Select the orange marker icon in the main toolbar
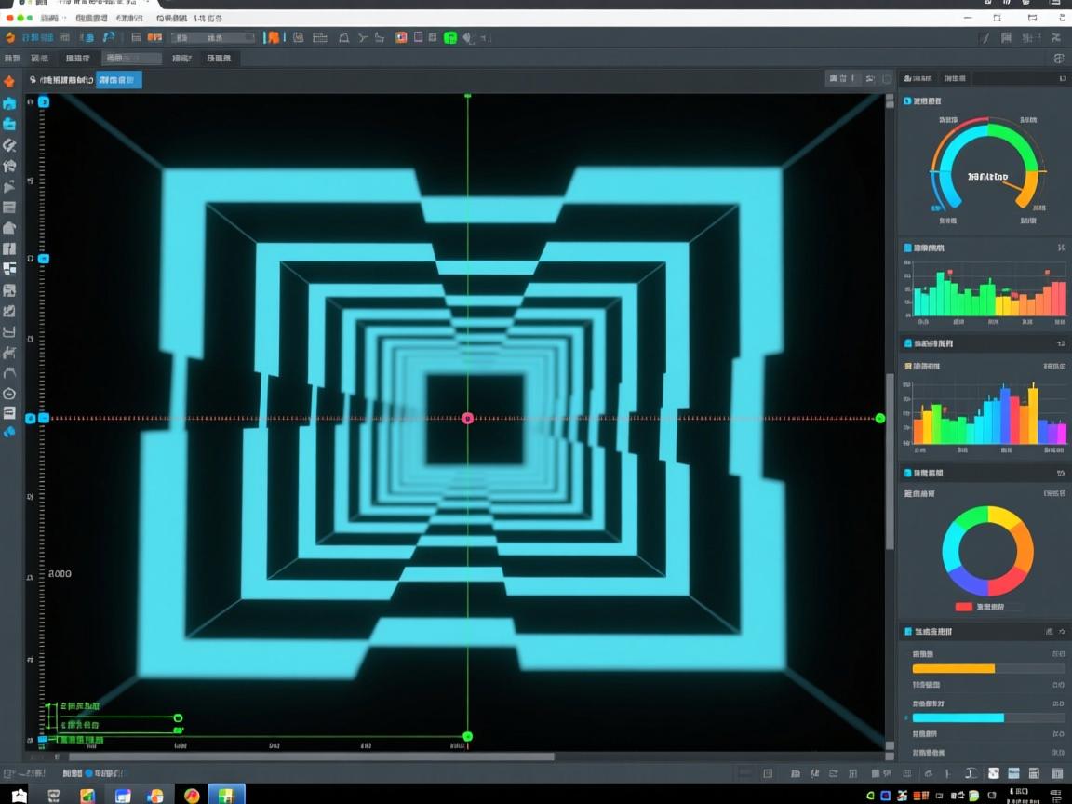This screenshot has width=1072, height=804. [x=272, y=38]
